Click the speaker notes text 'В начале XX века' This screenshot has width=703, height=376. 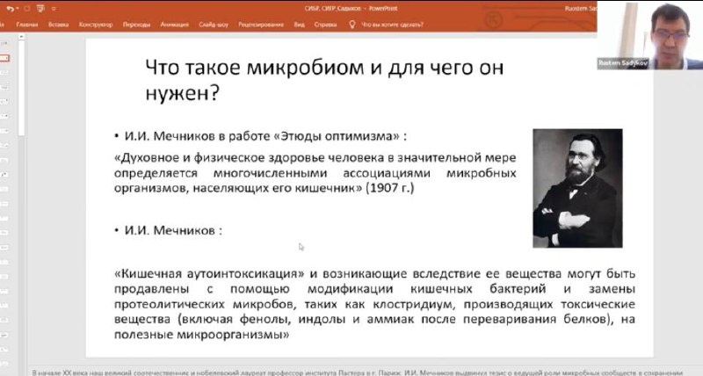point(358,372)
